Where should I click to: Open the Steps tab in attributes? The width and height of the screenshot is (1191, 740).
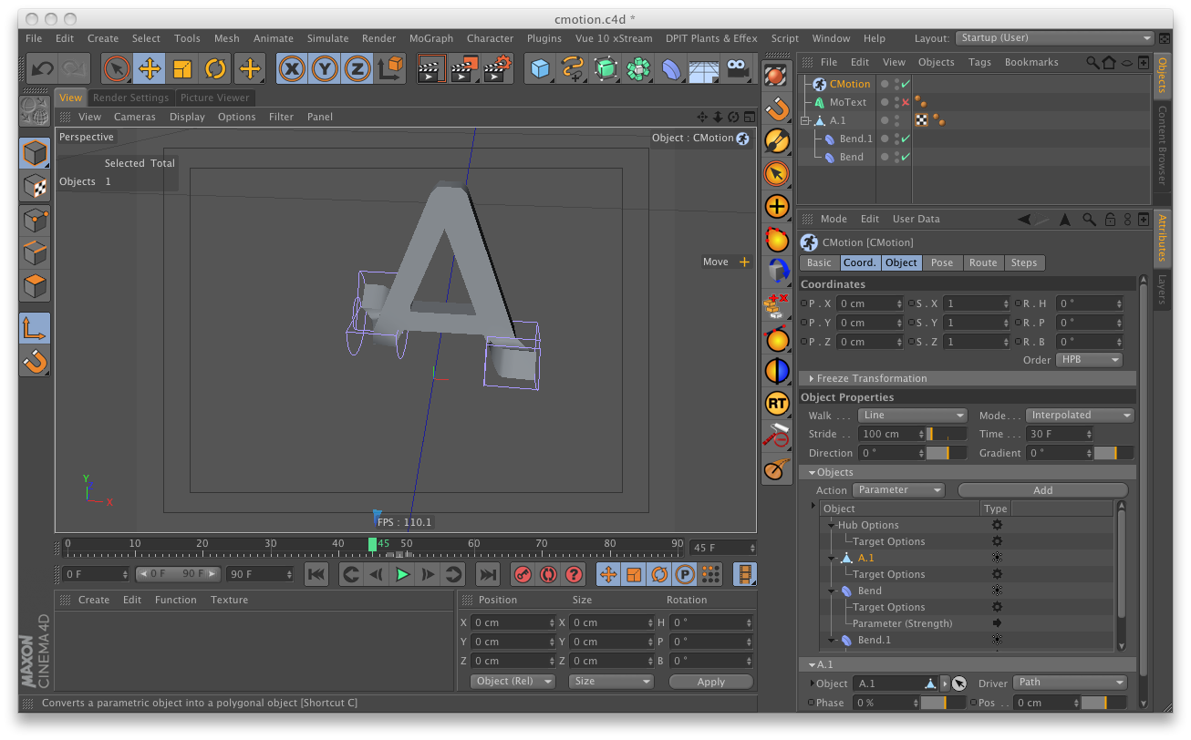point(1024,262)
